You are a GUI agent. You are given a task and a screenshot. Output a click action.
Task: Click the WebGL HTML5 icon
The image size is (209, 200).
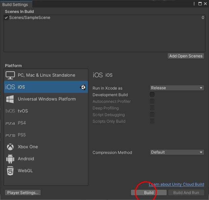click(x=10, y=170)
